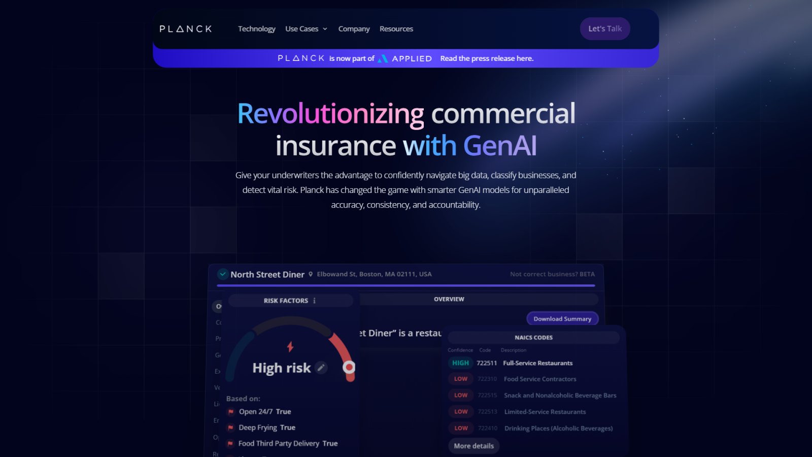Click the Let's Talk button
The width and height of the screenshot is (812, 457).
pyautogui.click(x=605, y=29)
